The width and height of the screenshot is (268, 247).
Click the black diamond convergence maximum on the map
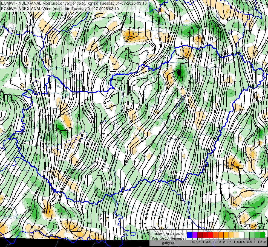pos(179,73)
